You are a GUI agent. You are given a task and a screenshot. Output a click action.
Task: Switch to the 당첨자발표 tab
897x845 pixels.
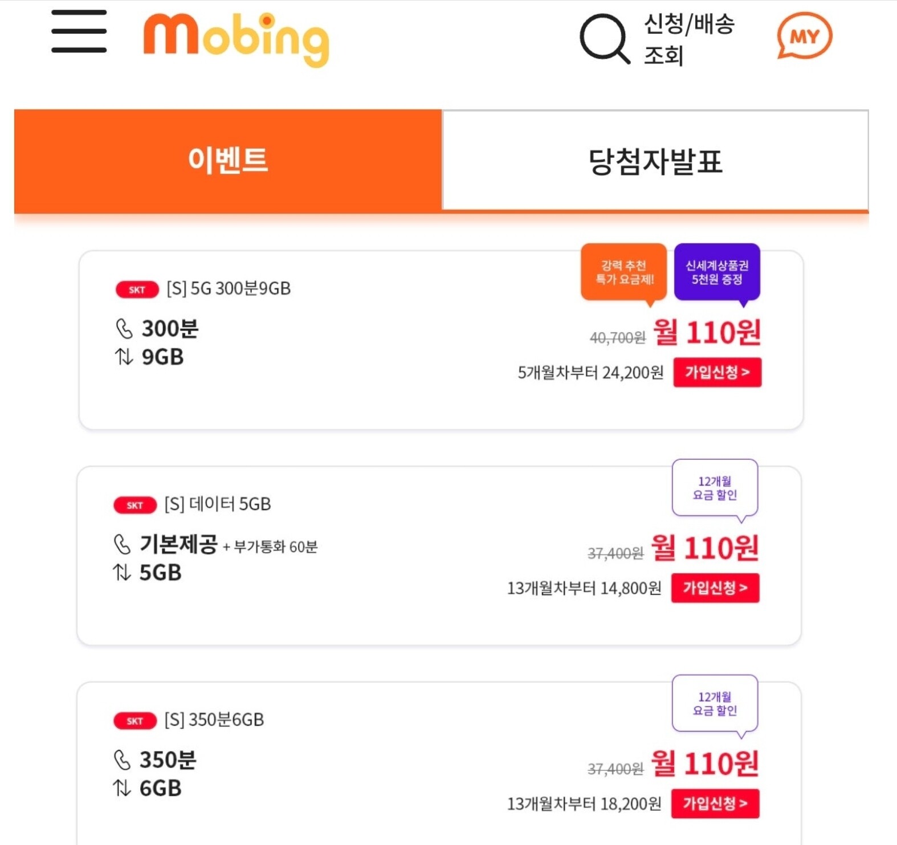coord(655,161)
